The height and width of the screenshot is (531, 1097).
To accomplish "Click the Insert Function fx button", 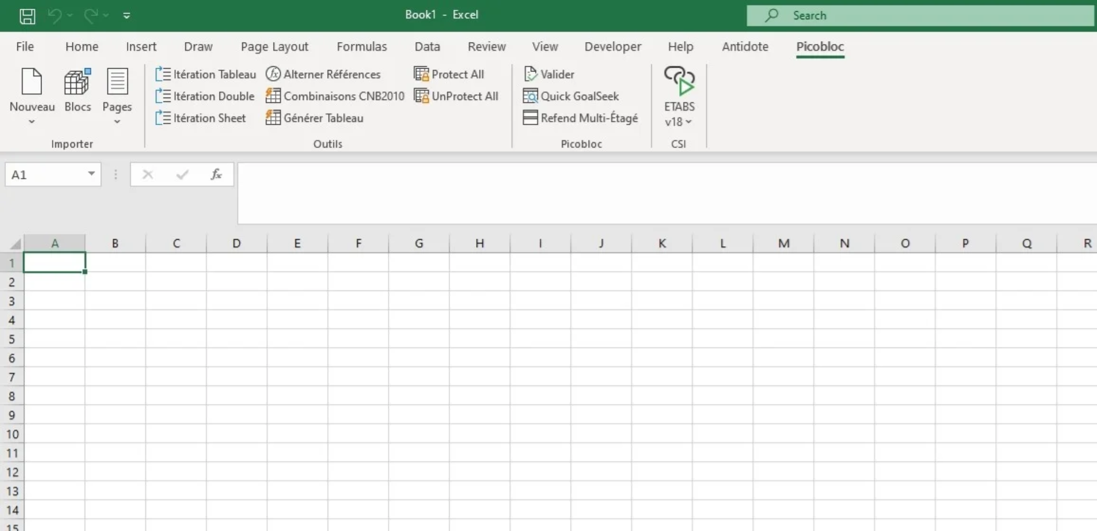I will [216, 175].
